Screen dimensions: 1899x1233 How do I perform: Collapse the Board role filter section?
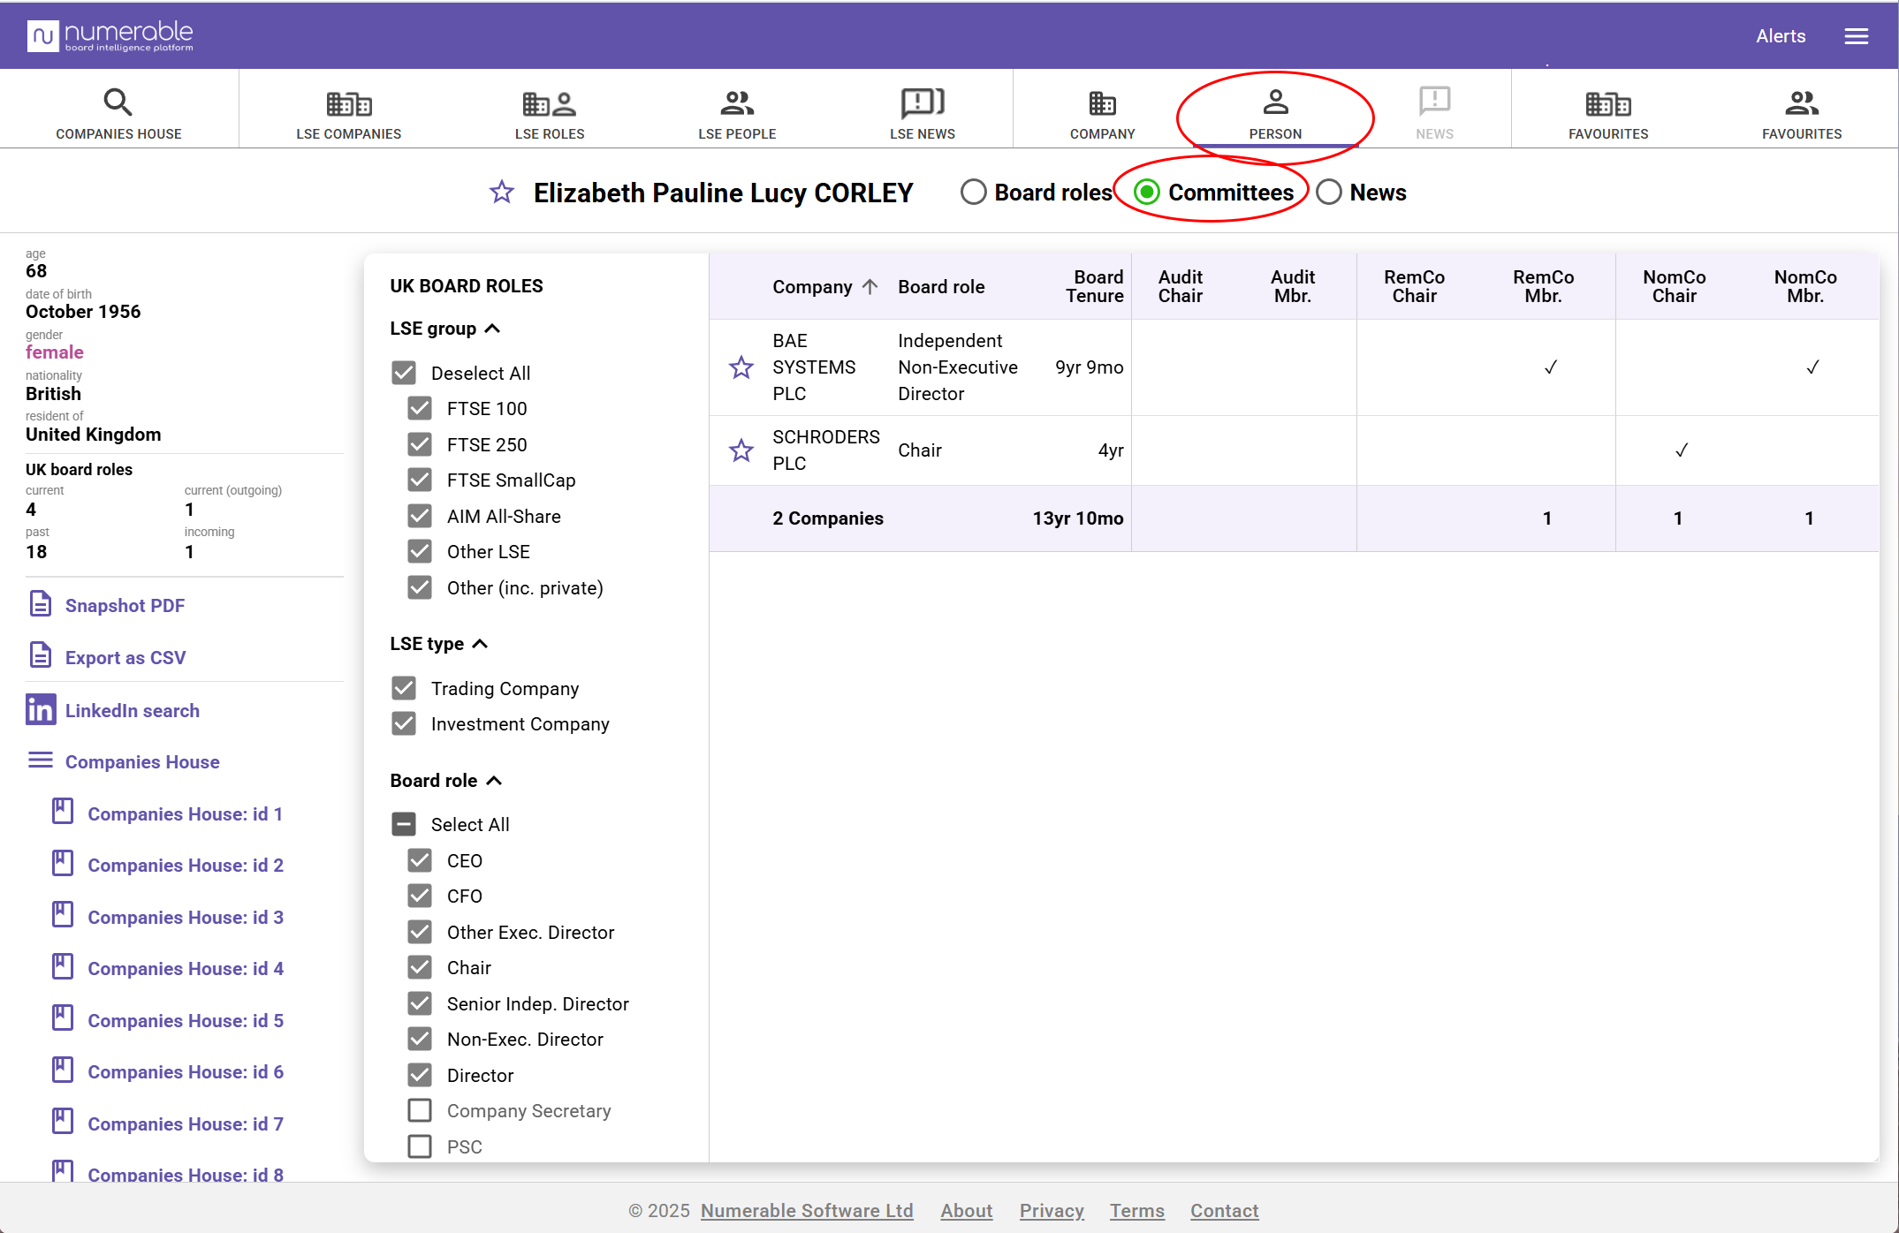[x=495, y=781]
